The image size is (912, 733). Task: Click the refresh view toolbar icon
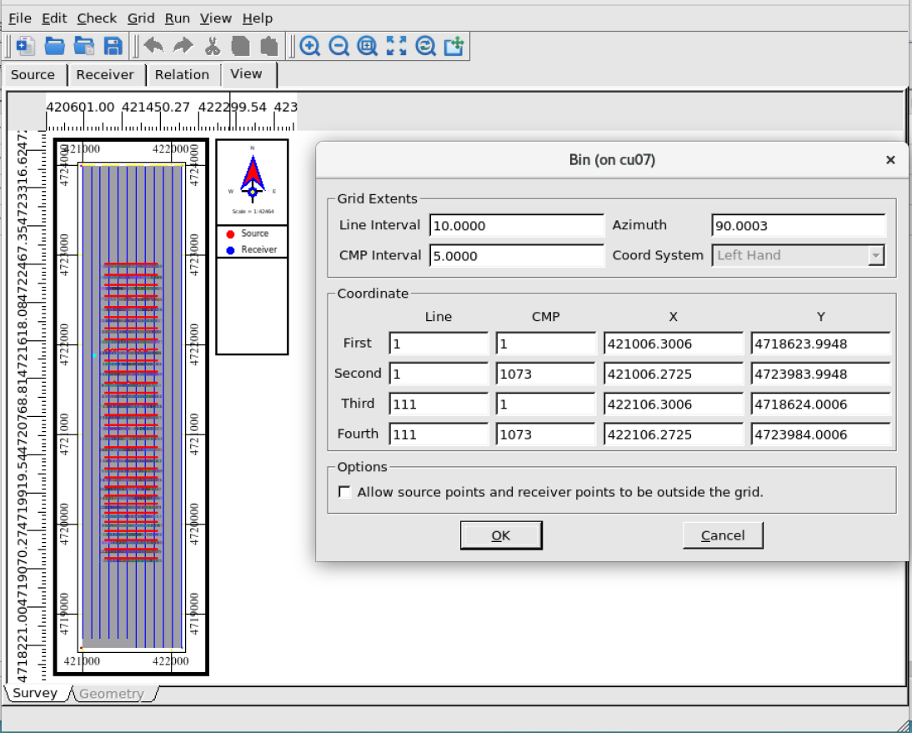tap(425, 46)
